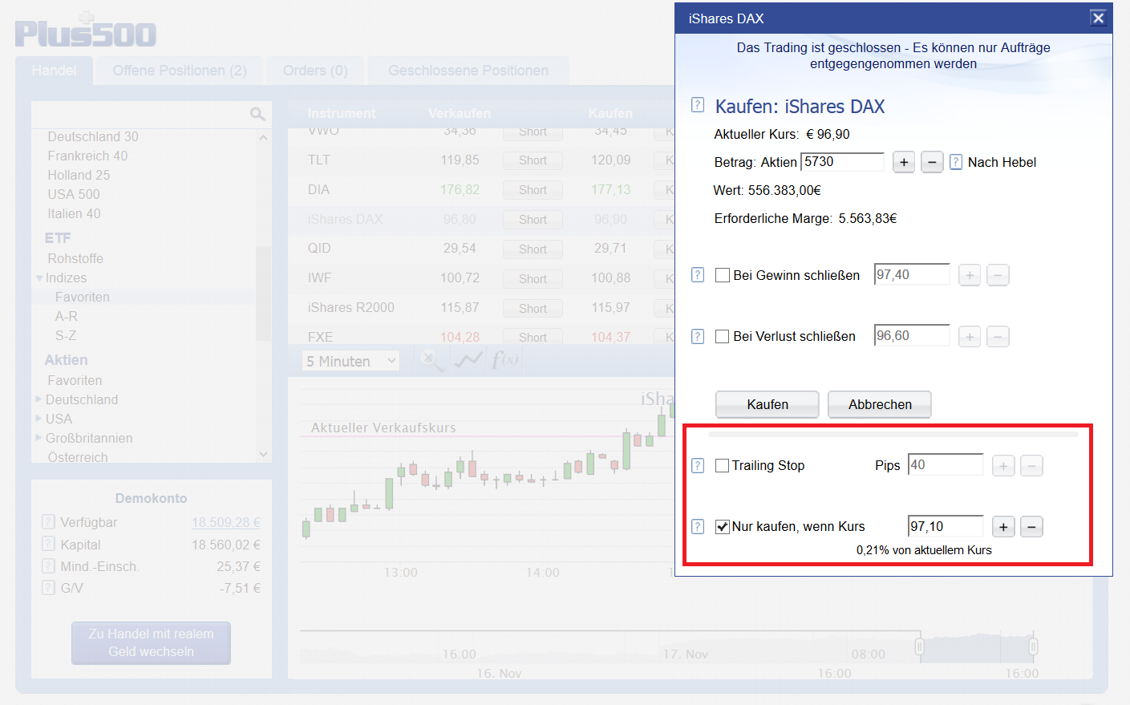Increase Trailing Stop Pips with plus
The height and width of the screenshot is (705, 1130).
pos(1003,465)
